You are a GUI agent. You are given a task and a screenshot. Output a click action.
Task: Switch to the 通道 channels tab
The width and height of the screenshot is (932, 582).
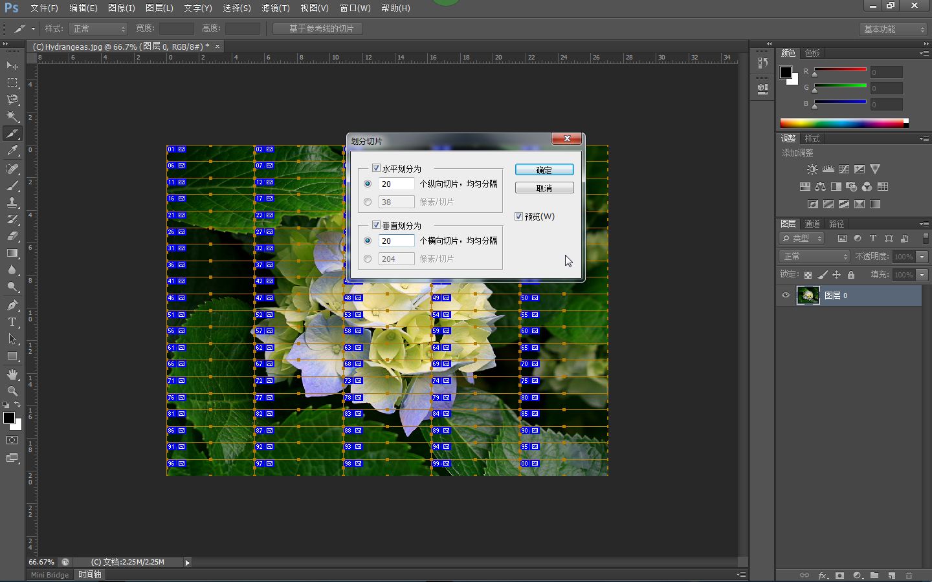click(812, 224)
